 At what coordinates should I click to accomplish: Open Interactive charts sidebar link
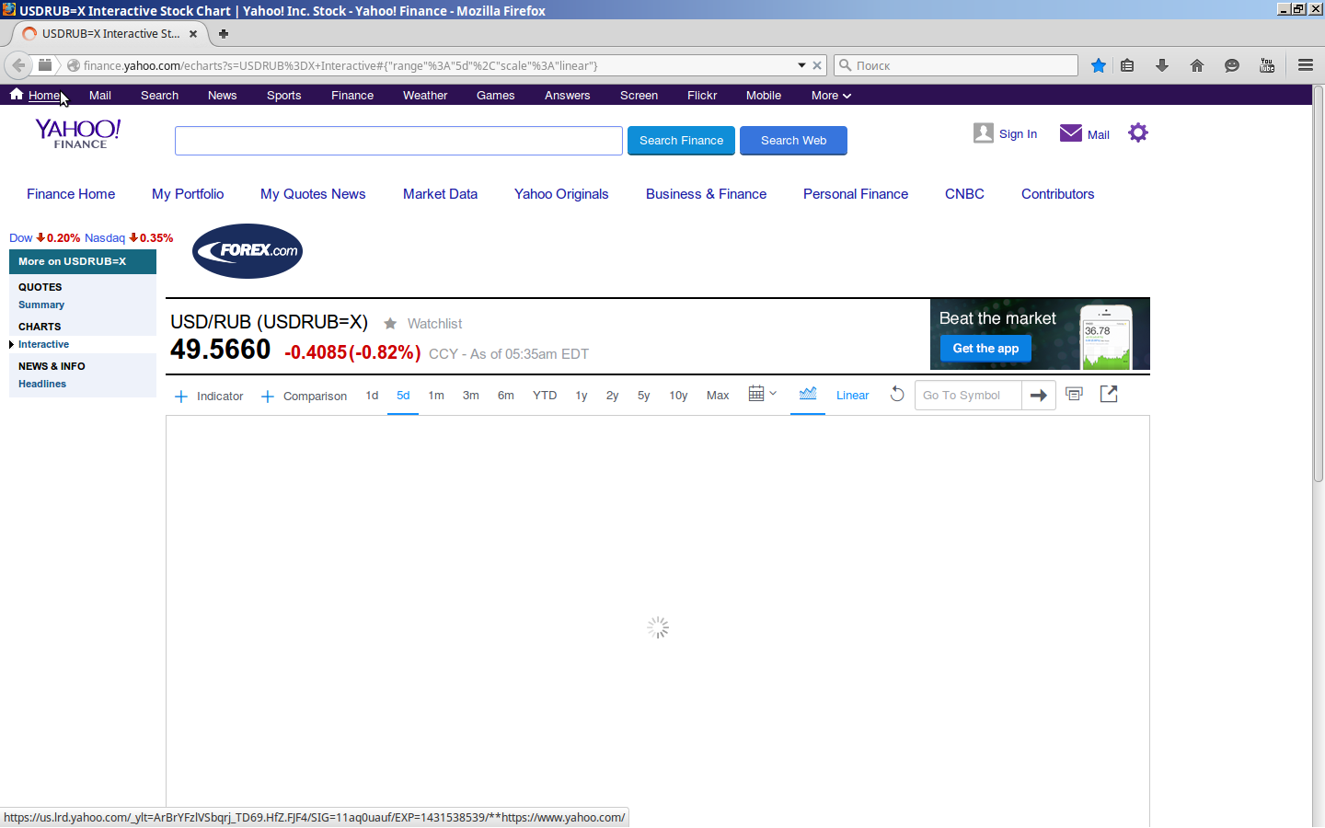(43, 344)
